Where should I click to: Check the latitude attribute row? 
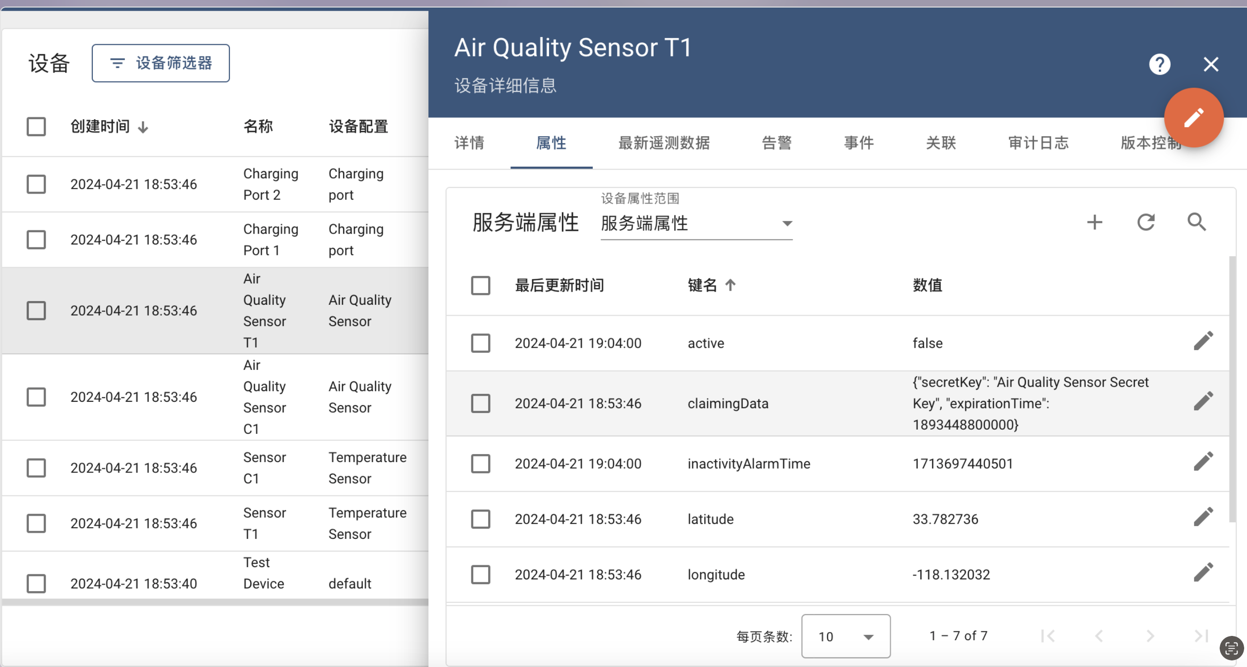(481, 520)
